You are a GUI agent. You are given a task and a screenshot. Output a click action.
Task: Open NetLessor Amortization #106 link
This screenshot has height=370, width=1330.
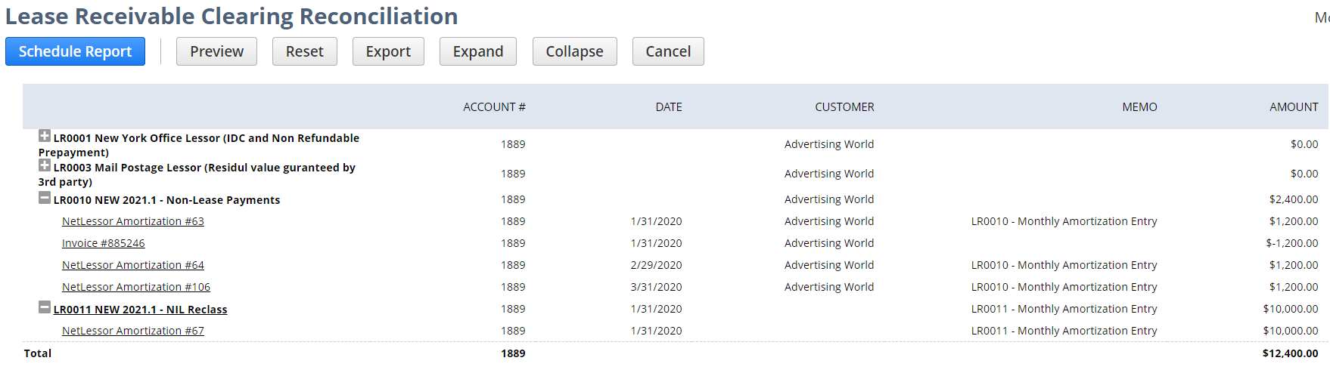(136, 287)
